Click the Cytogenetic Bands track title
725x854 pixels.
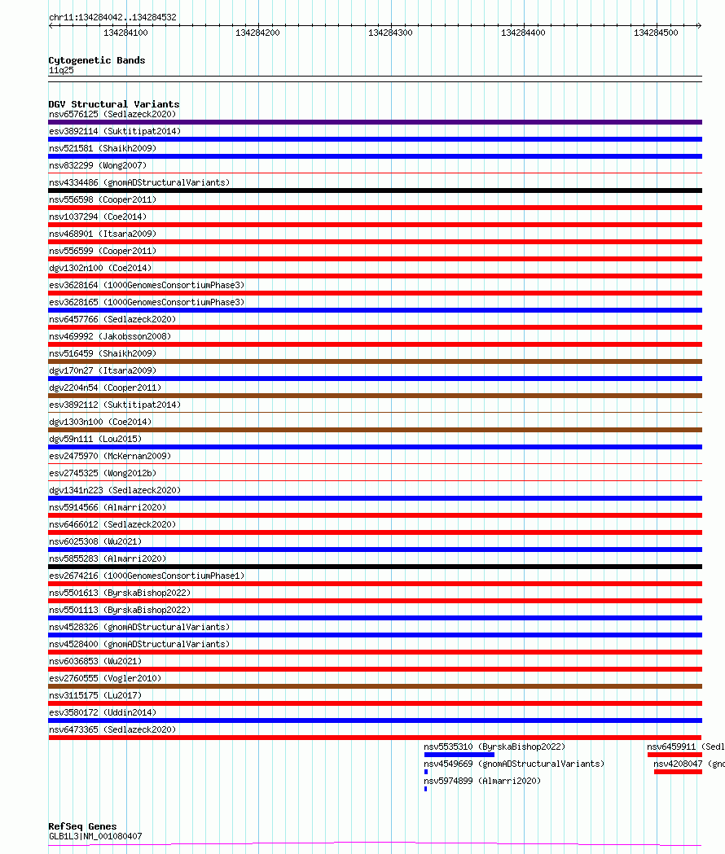(x=96, y=60)
